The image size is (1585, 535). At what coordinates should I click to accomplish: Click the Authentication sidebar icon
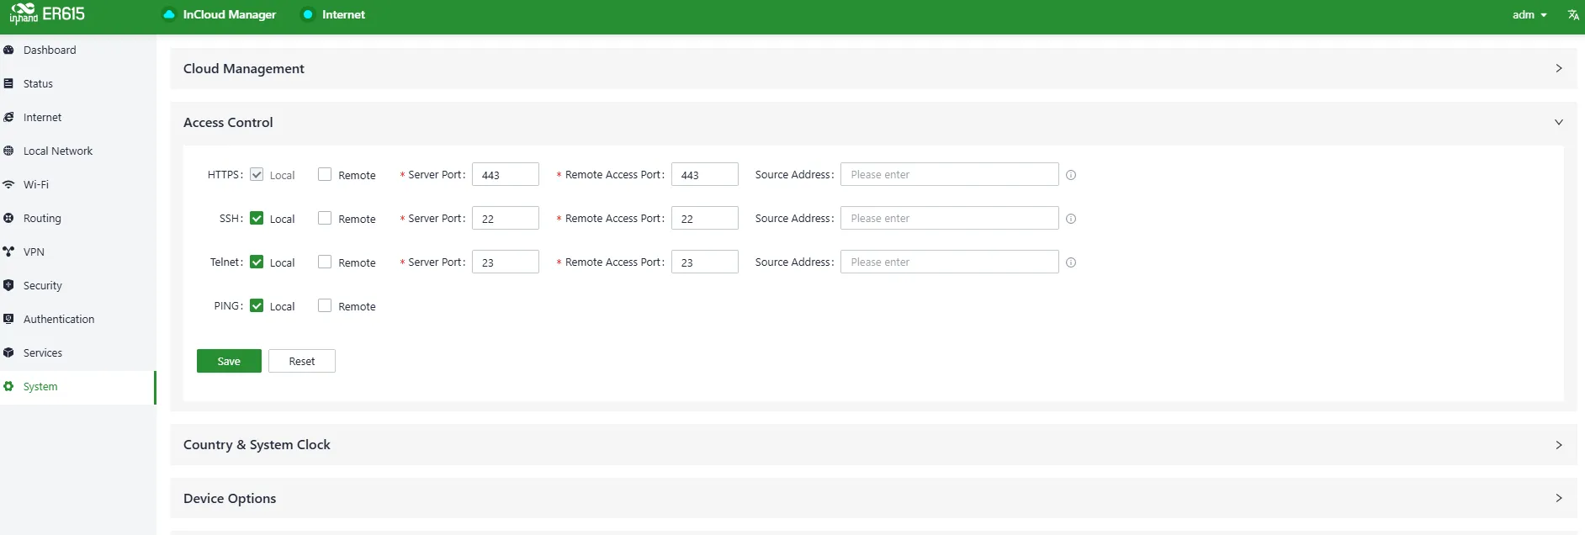pyautogui.click(x=8, y=319)
